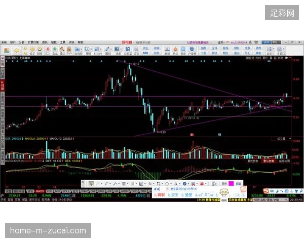Expand the 选股 dropdown arrow
The width and height of the screenshot is (304, 243).
point(121,49)
